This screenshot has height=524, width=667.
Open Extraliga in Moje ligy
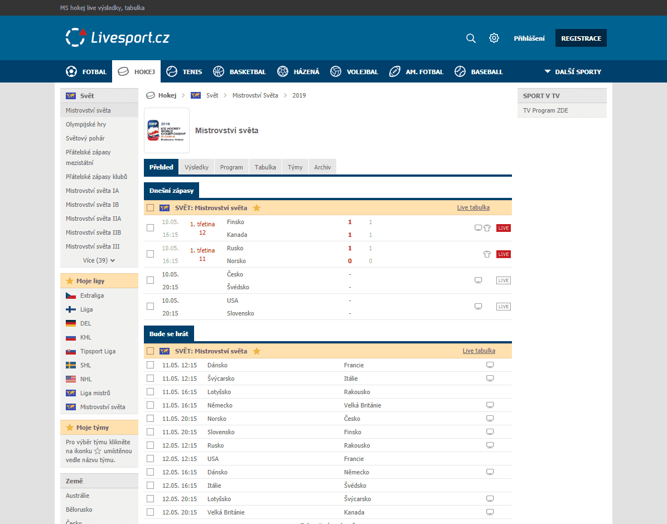(92, 295)
